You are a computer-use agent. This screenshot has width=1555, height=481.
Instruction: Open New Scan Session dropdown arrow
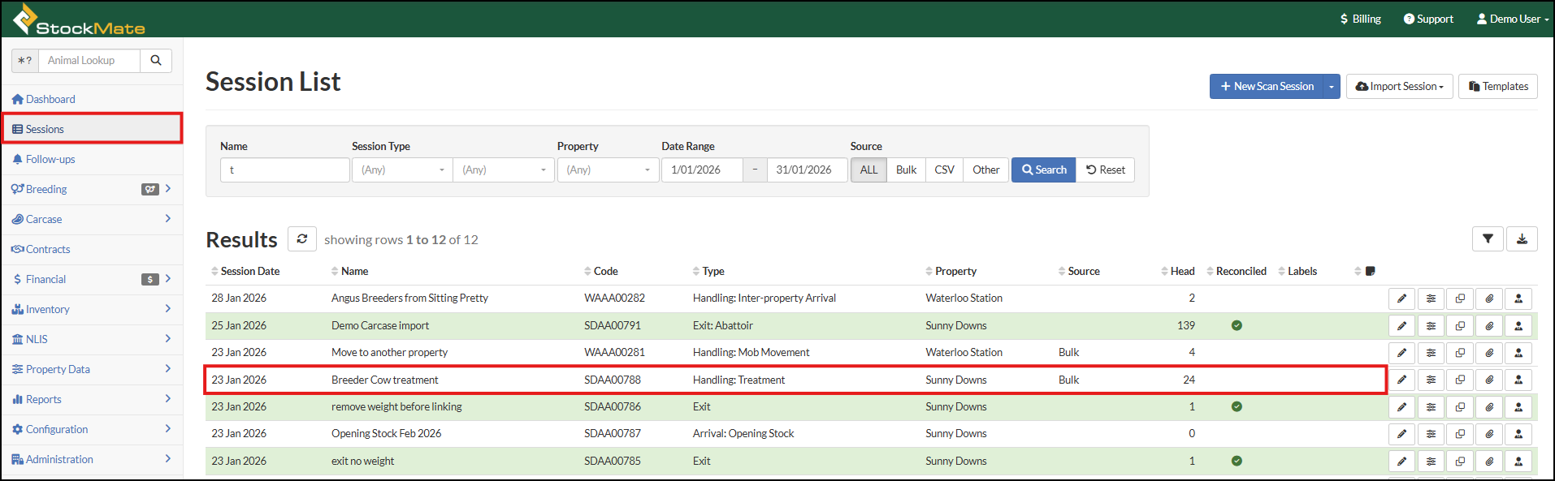[1332, 87]
